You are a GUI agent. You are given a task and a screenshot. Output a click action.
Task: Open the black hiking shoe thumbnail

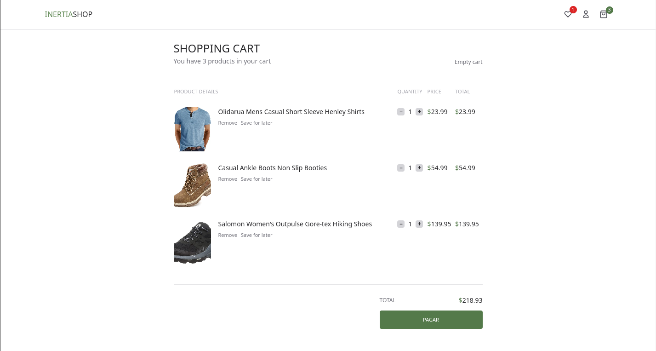click(x=193, y=242)
